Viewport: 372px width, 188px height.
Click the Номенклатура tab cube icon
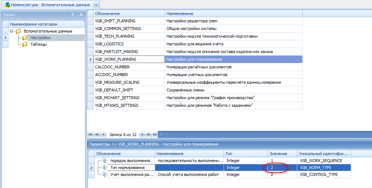click(x=7, y=5)
